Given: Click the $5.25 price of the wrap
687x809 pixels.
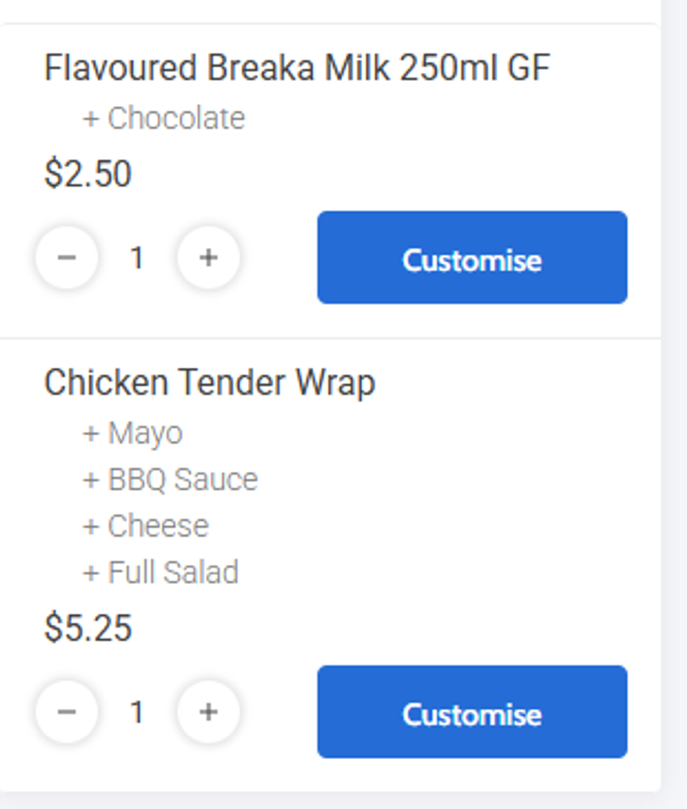Looking at the screenshot, I should pos(88,628).
